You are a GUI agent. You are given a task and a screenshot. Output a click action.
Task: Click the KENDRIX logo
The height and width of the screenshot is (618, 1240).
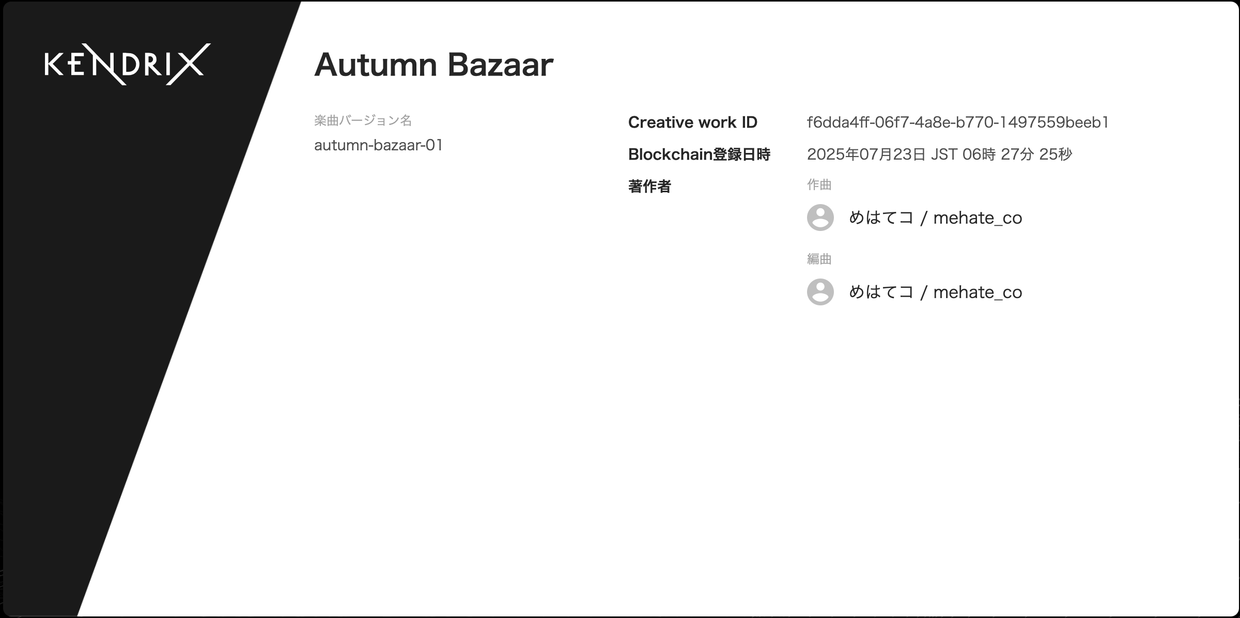click(x=128, y=64)
